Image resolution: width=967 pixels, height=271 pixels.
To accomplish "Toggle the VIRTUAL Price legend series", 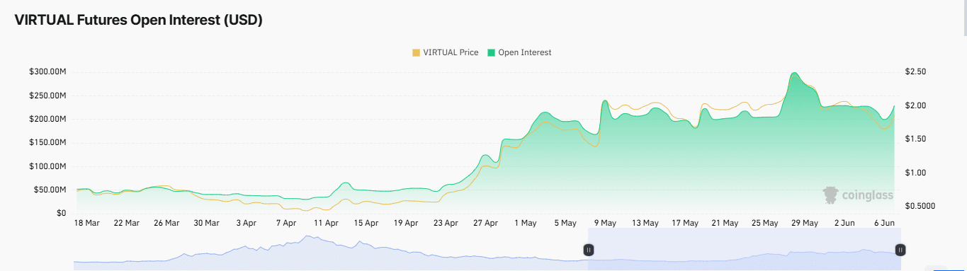I will pyautogui.click(x=445, y=52).
